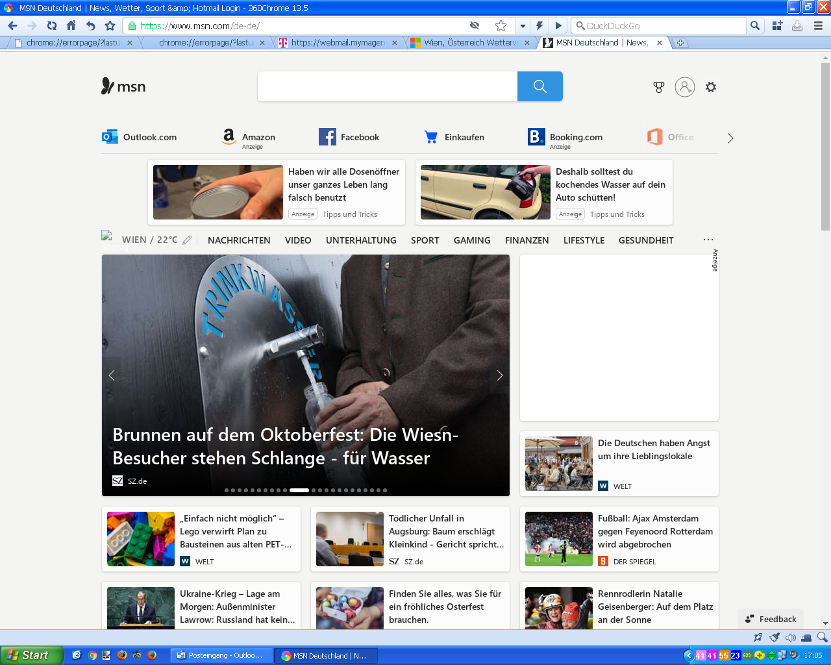This screenshot has height=665, width=831.
Task: Click the blue MSN search button
Action: 540,86
